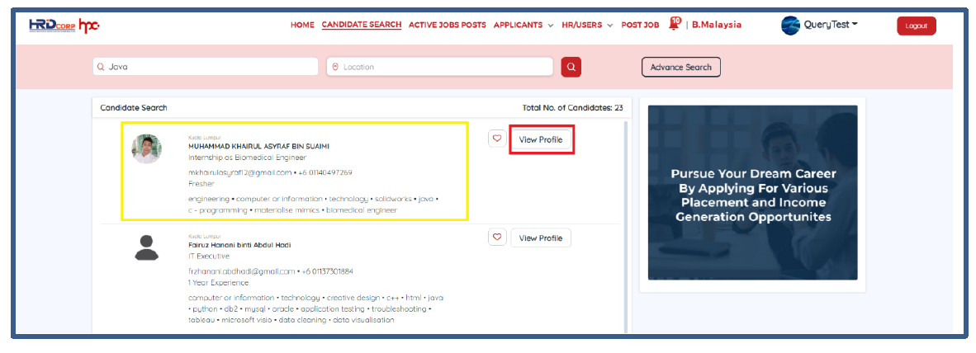Go to the HOME menu
This screenshot has width=976, height=353.
[302, 25]
